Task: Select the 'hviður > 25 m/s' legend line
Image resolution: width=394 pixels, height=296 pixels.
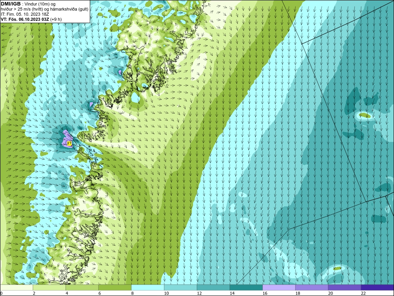Action: (45, 9)
